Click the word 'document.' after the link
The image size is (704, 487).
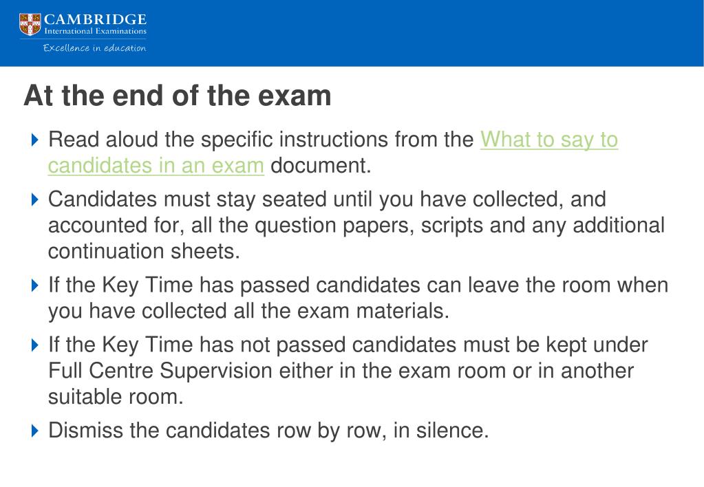[x=321, y=166]
